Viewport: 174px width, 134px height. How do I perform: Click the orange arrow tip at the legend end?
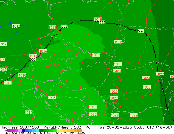(x=82, y=130)
